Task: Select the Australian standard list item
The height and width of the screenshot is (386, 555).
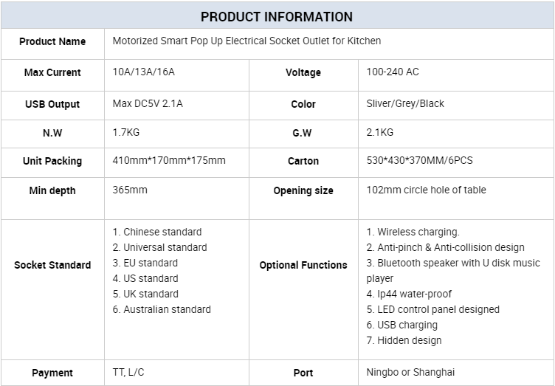Action: coord(162,309)
